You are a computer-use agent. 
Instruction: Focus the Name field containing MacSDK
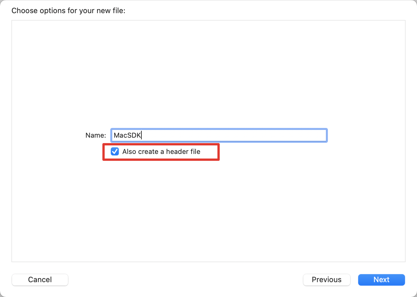(219, 135)
